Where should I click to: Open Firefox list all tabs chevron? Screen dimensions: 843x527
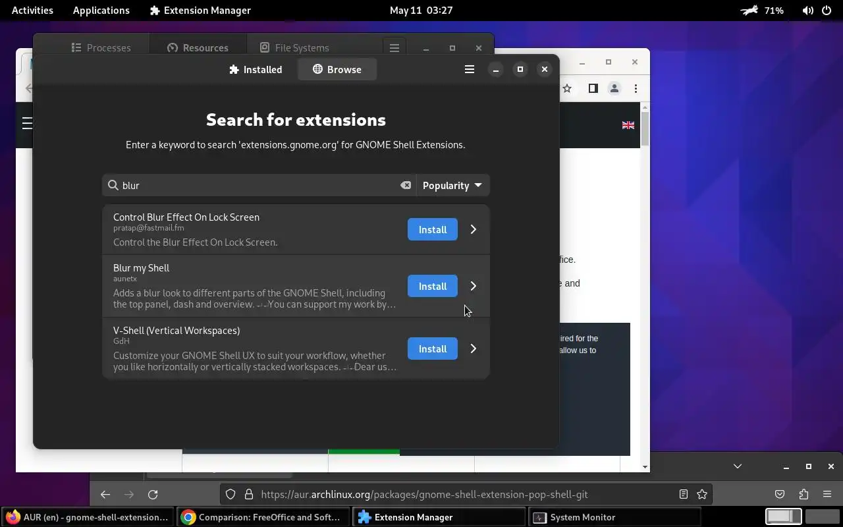click(x=738, y=466)
